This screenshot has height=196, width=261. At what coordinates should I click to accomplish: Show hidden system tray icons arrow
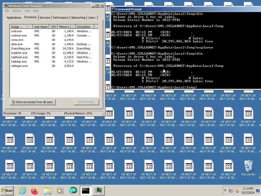click(225, 190)
